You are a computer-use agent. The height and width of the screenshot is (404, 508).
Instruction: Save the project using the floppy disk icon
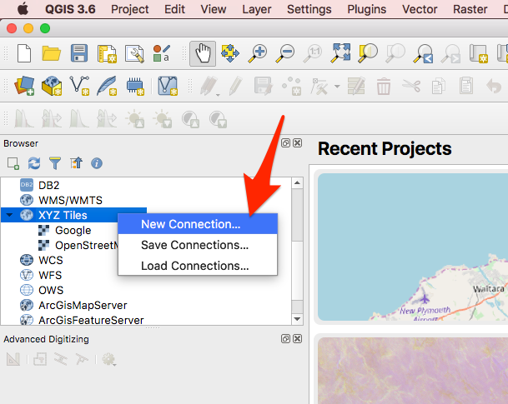tap(79, 53)
